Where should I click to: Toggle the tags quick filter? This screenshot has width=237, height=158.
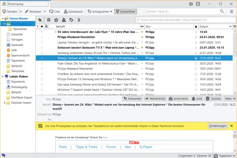click(x=71, y=20)
